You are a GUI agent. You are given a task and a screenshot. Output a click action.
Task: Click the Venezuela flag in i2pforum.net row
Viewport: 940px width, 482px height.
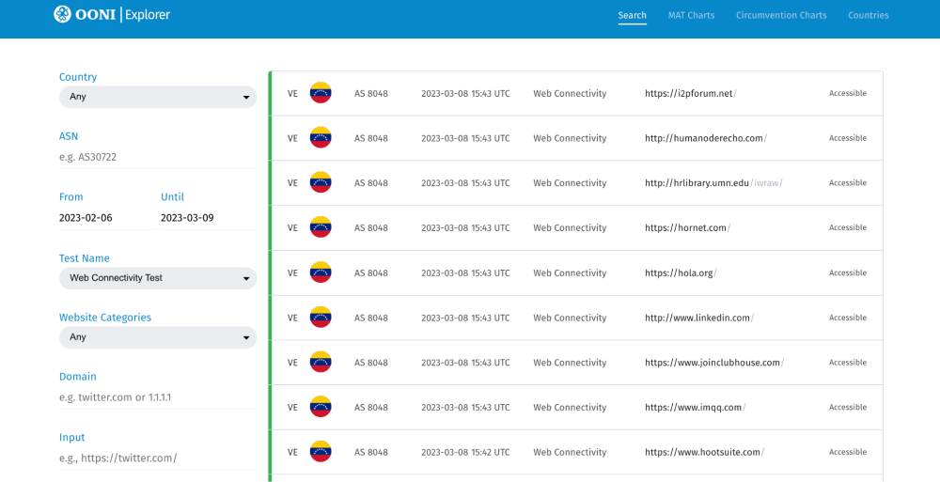(x=321, y=93)
